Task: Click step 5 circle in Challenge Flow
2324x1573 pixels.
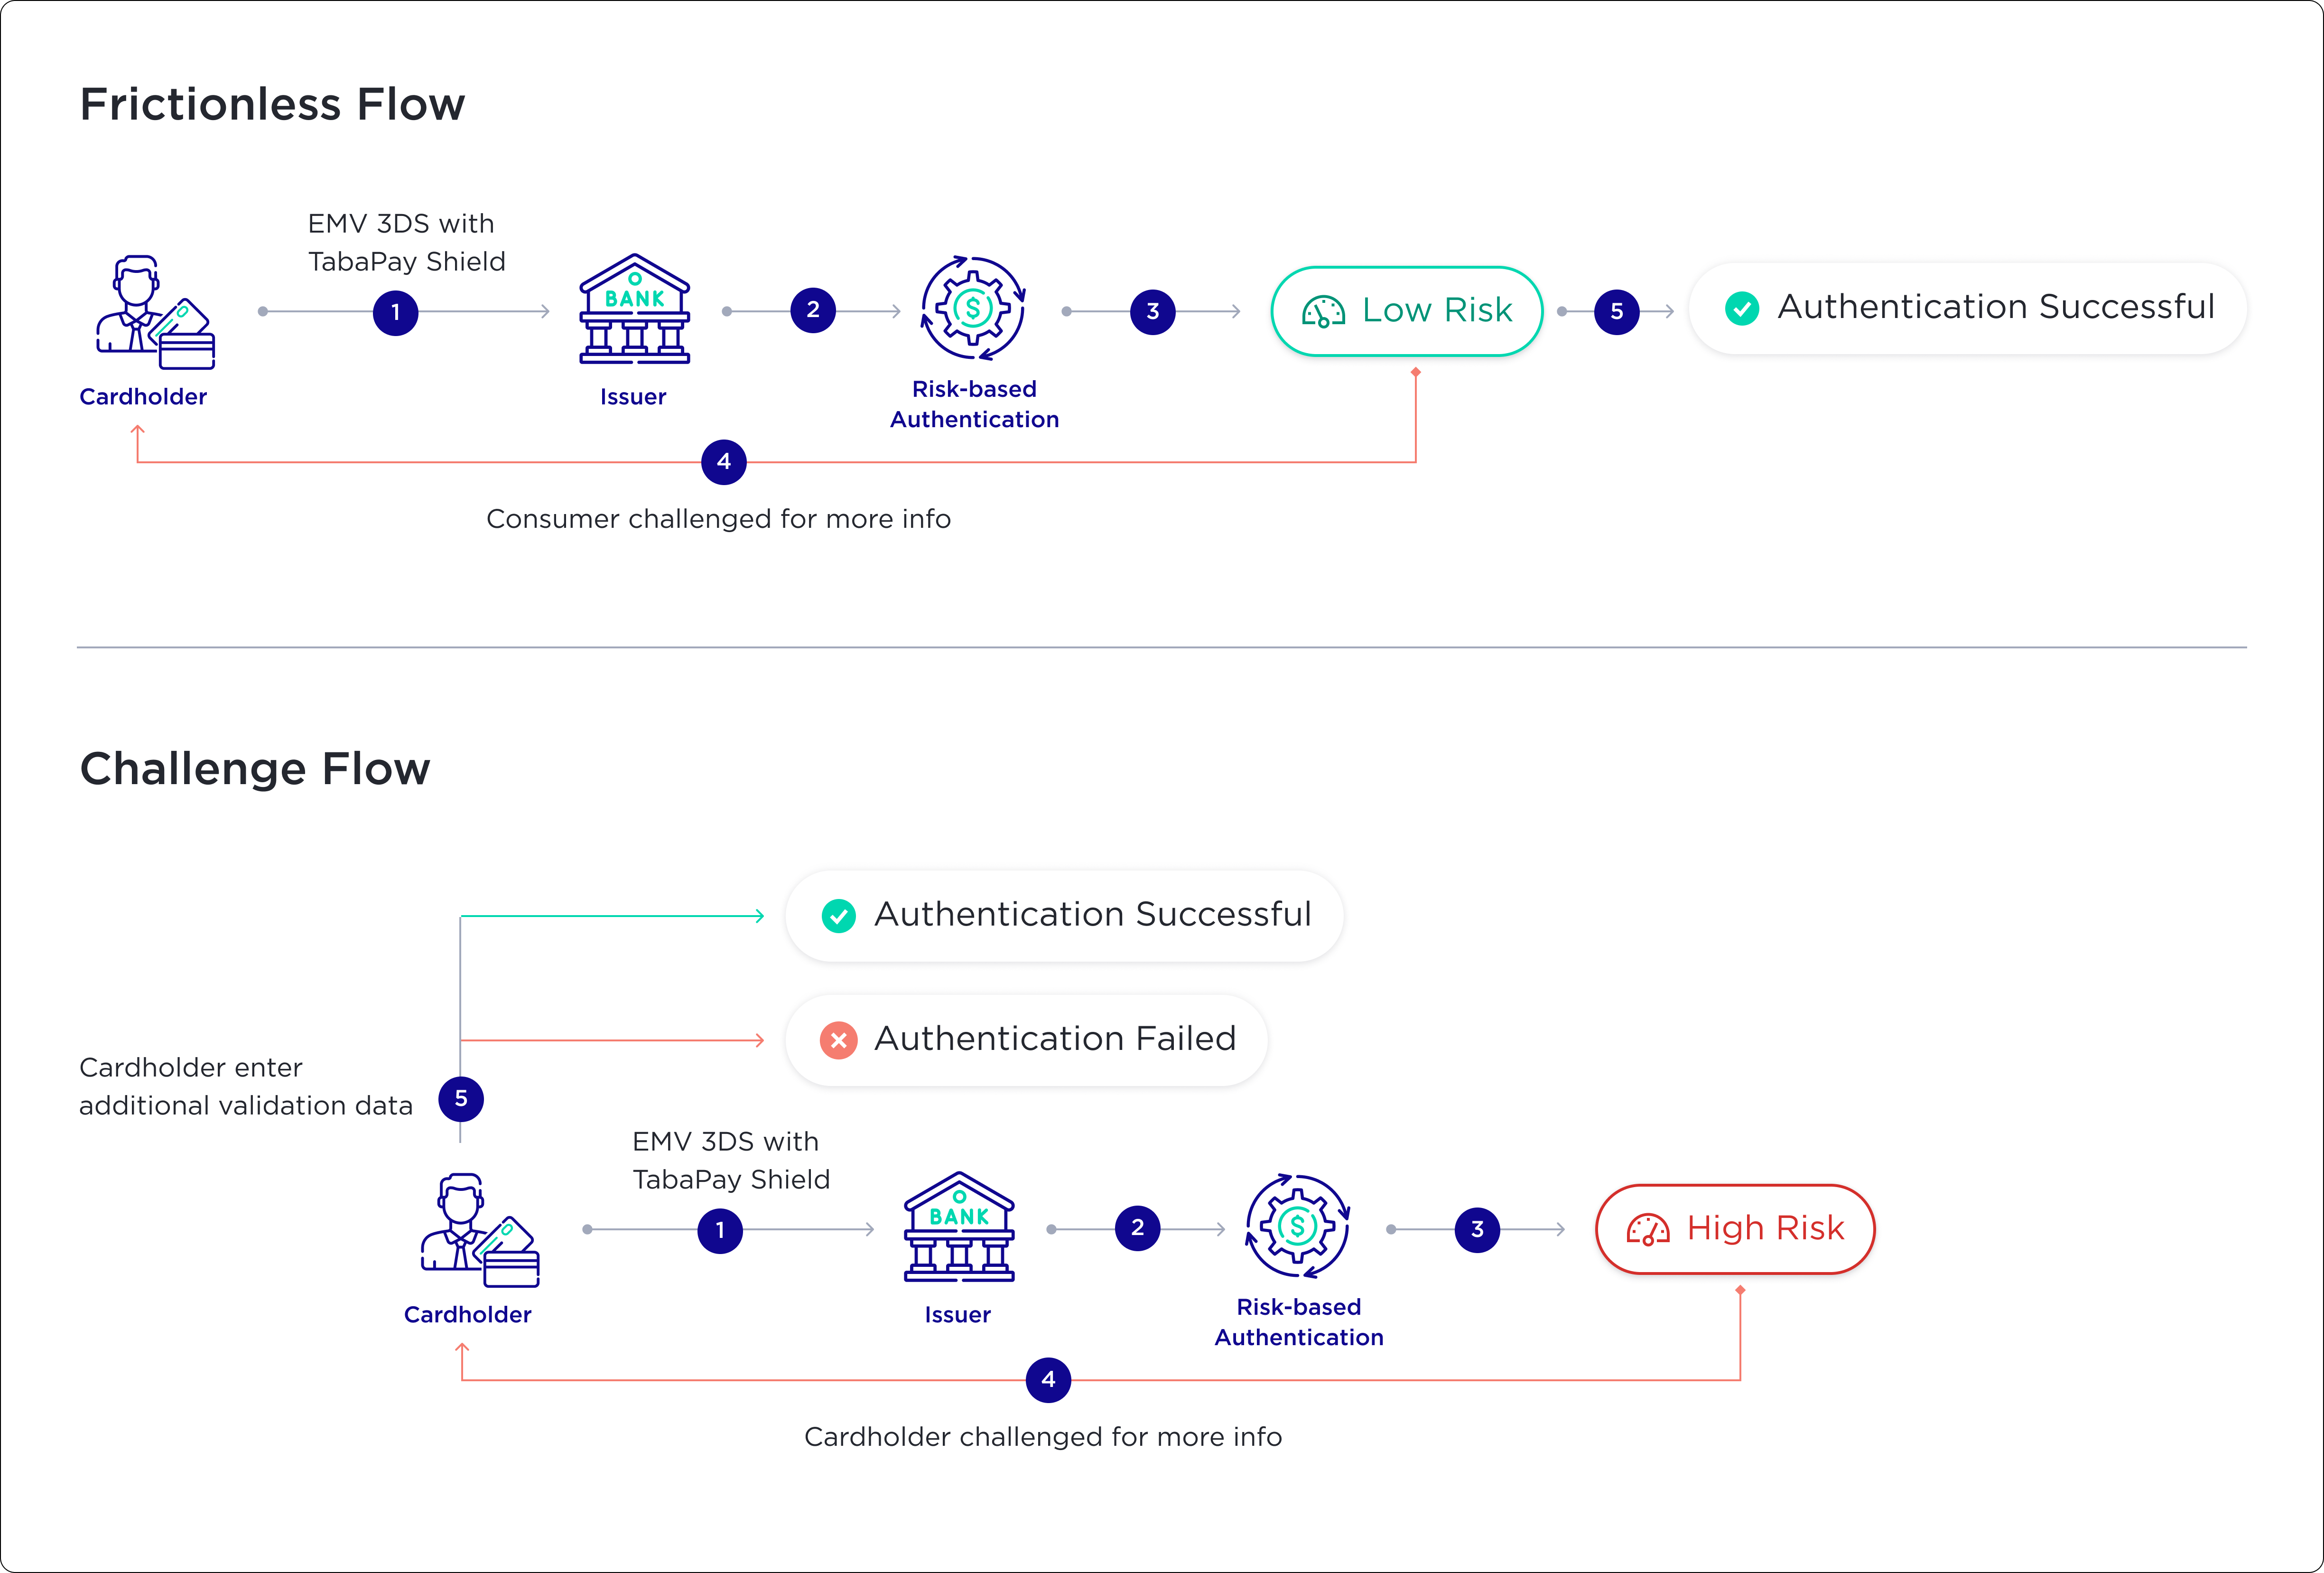Action: 461,1099
